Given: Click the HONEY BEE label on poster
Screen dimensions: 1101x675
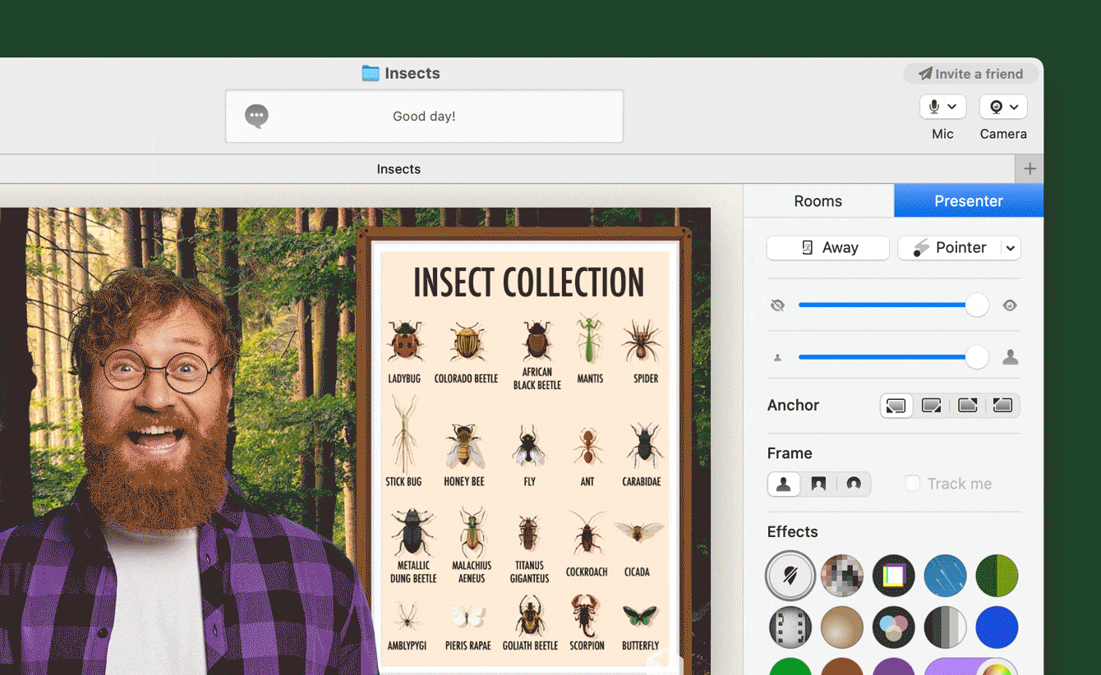Looking at the screenshot, I should [x=464, y=481].
